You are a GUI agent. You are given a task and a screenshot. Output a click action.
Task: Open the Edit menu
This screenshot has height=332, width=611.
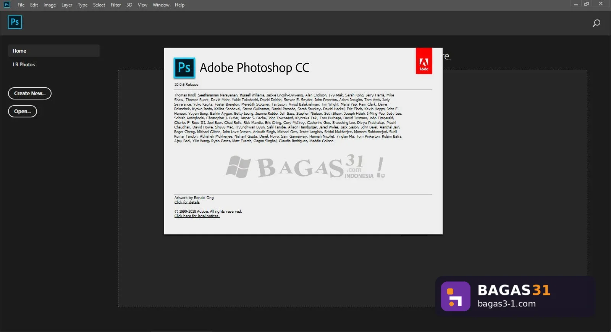pyautogui.click(x=34, y=5)
